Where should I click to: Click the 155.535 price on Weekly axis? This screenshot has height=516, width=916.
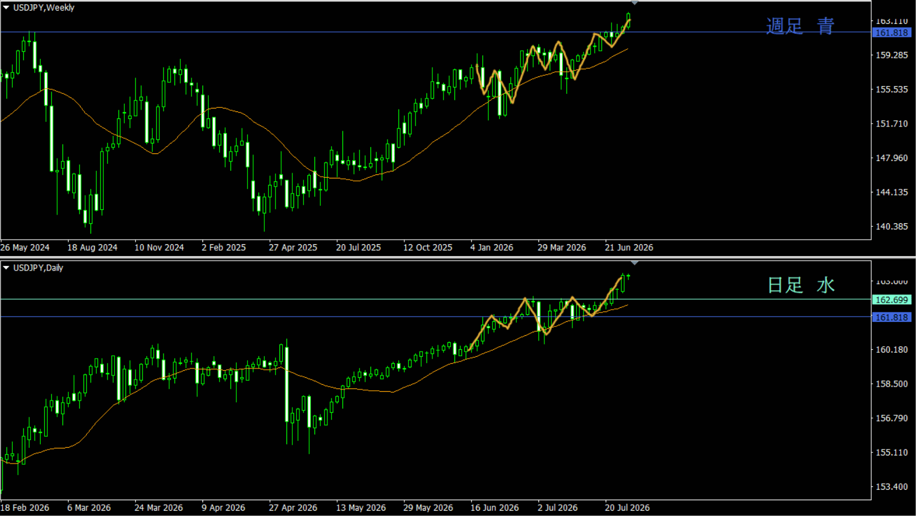coord(891,89)
